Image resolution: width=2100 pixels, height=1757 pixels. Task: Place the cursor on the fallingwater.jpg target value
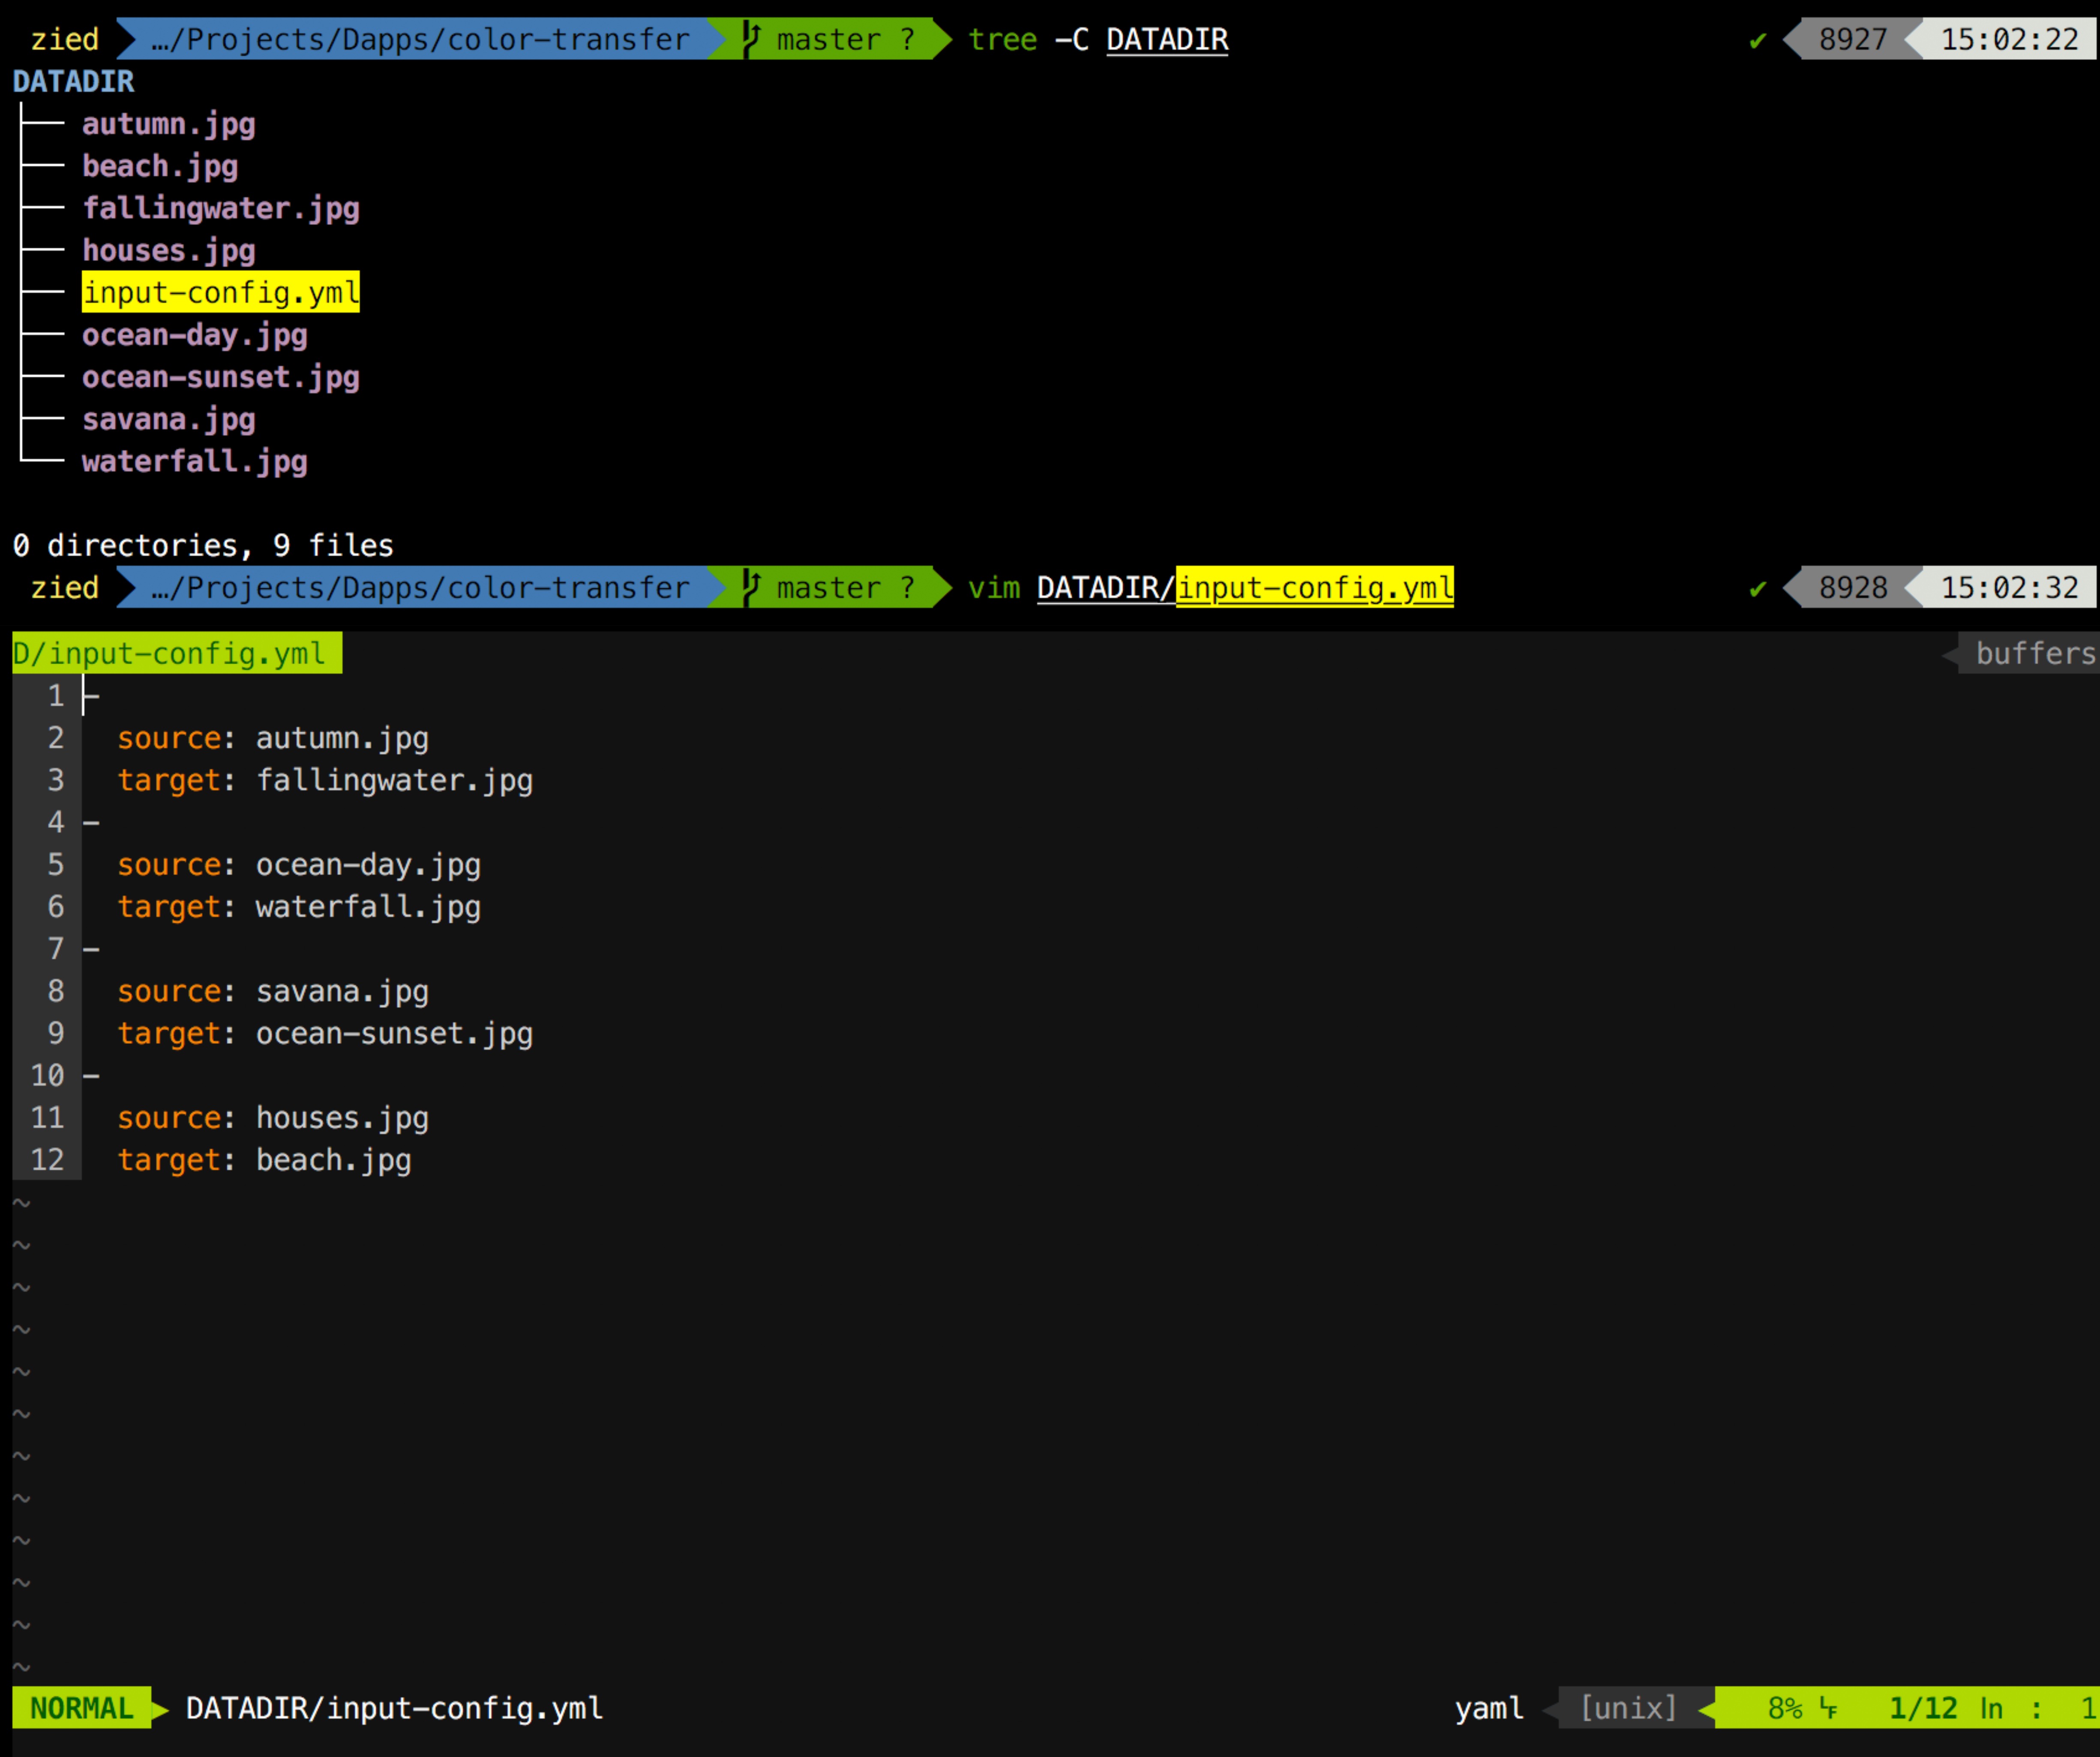394,780
